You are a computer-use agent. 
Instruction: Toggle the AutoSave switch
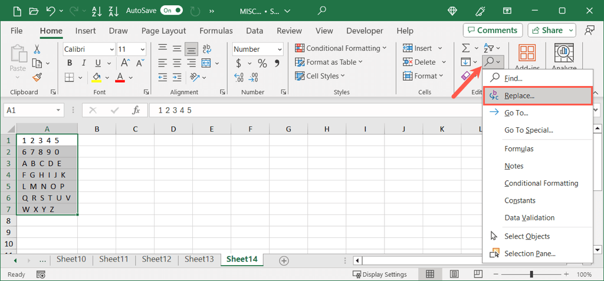[x=171, y=11]
